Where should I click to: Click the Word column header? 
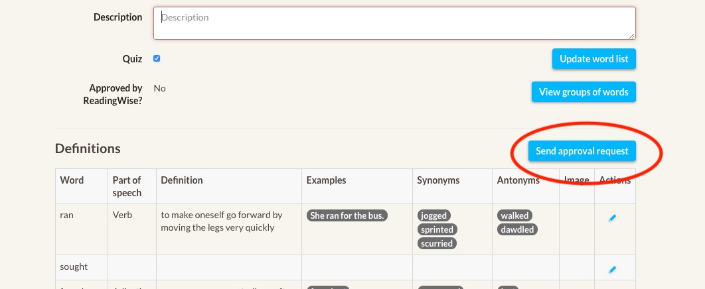tap(72, 180)
